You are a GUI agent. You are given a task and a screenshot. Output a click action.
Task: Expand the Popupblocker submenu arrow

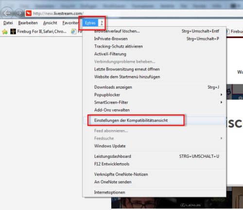pos(221,95)
